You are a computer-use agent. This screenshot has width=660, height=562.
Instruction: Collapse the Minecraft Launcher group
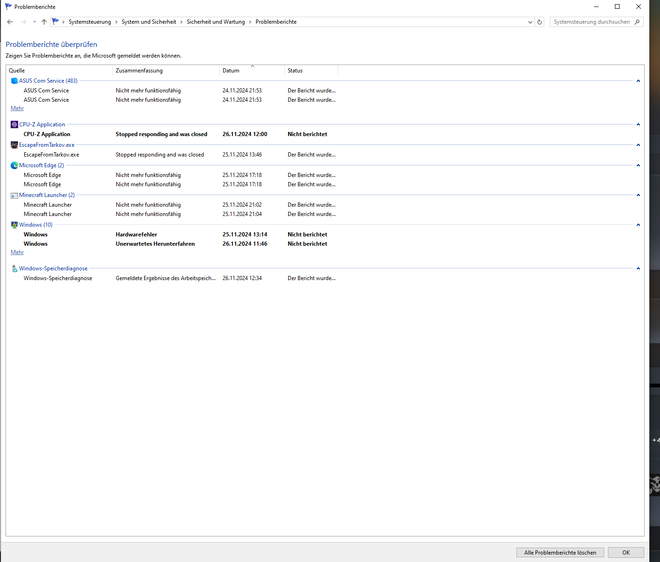tap(638, 195)
